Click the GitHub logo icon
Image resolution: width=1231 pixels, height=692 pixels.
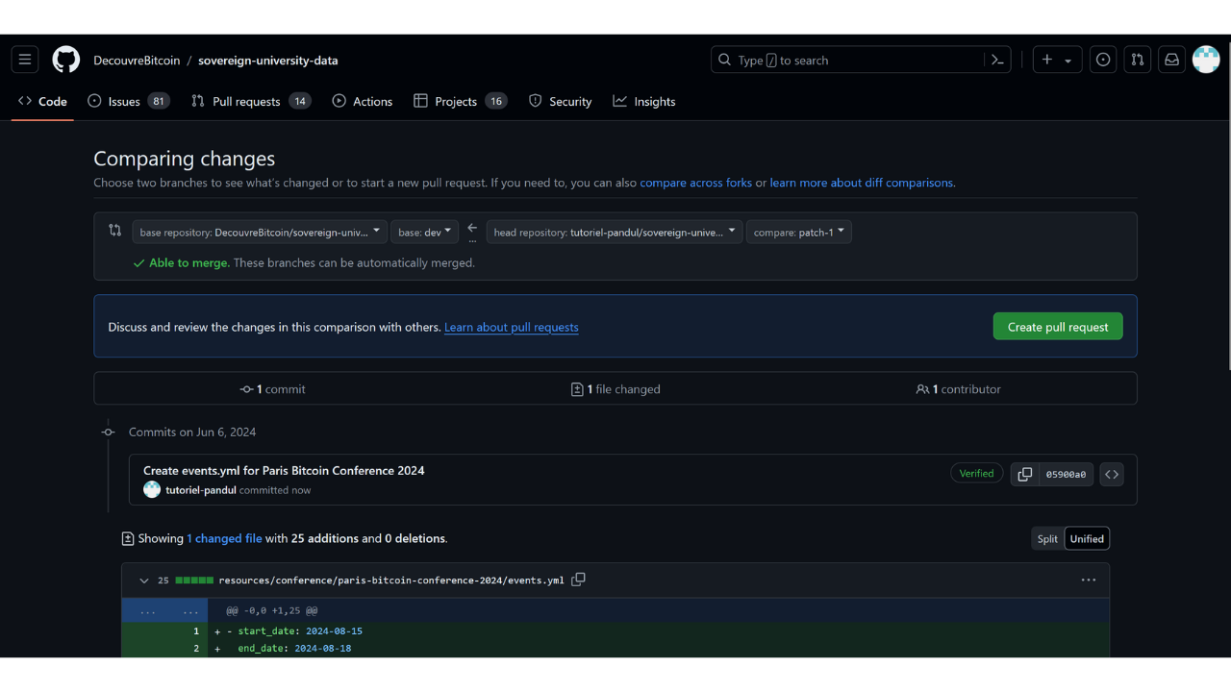point(65,60)
